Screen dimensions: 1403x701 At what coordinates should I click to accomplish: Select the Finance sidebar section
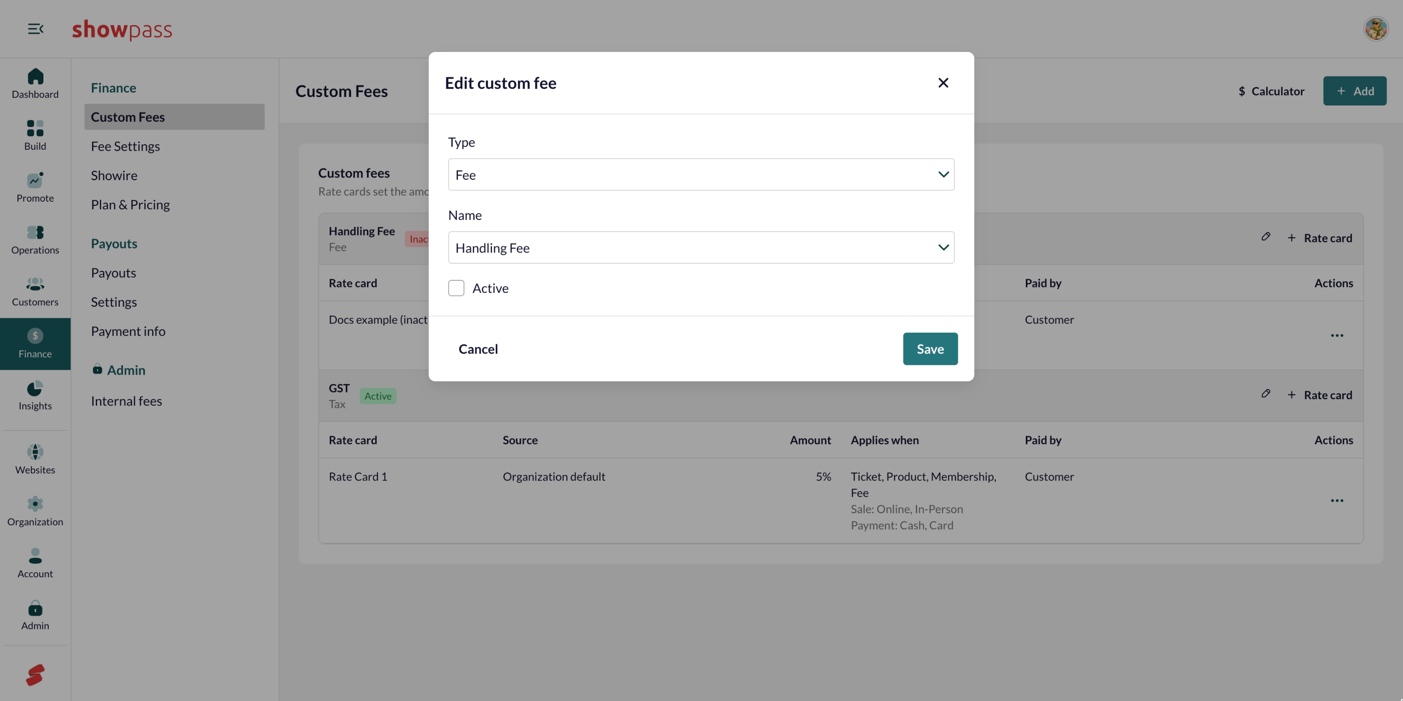tap(35, 344)
